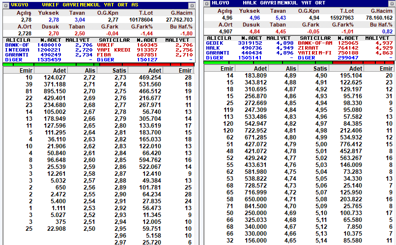Click the VKGYO bid quantity 124.027
Viewport: 396px width, 245px height.
click(55, 78)
